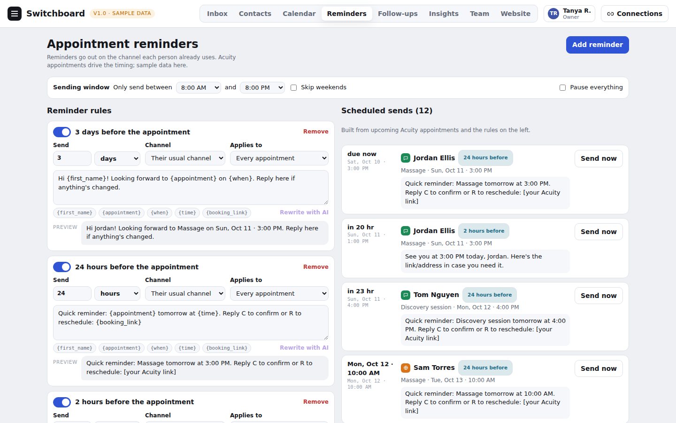Image resolution: width=676 pixels, height=423 pixels.
Task: Toggle off the 3 days before rule
Action: pos(62,132)
